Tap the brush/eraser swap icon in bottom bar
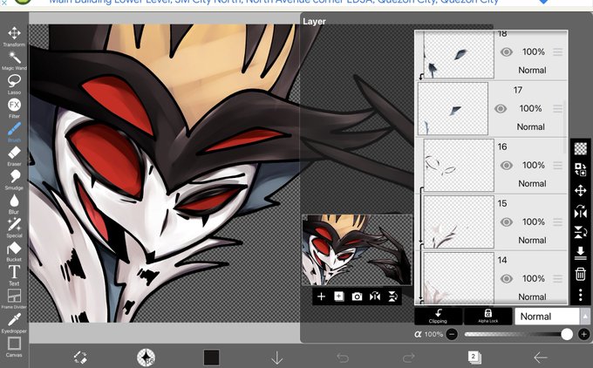The width and height of the screenshot is (593, 368). 80,358
